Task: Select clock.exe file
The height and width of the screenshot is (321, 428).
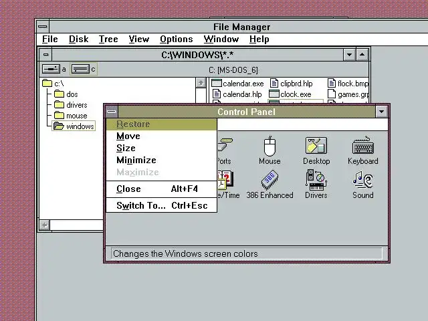Action: (x=290, y=94)
